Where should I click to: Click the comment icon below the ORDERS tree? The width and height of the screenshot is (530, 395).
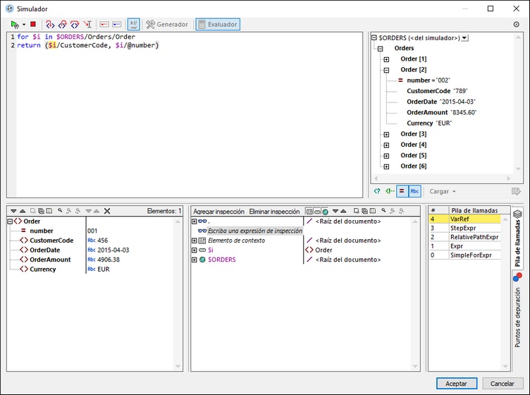pyautogui.click(x=516, y=191)
